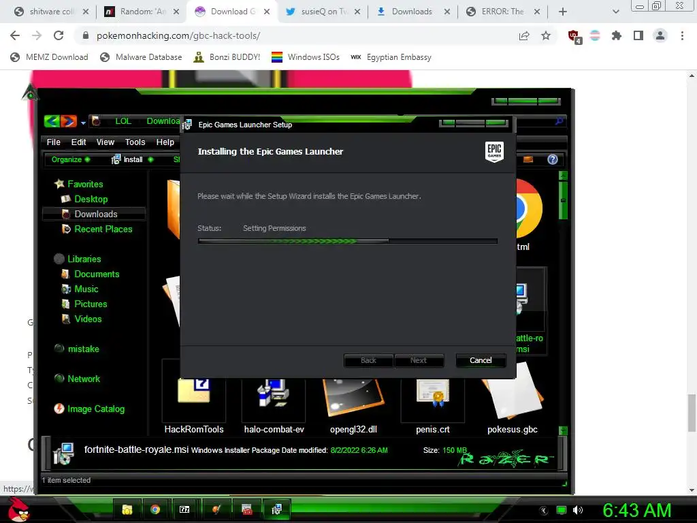Viewport: 697px width, 523px height.
Task: Open the Malware Database bookmark
Action: point(142,57)
